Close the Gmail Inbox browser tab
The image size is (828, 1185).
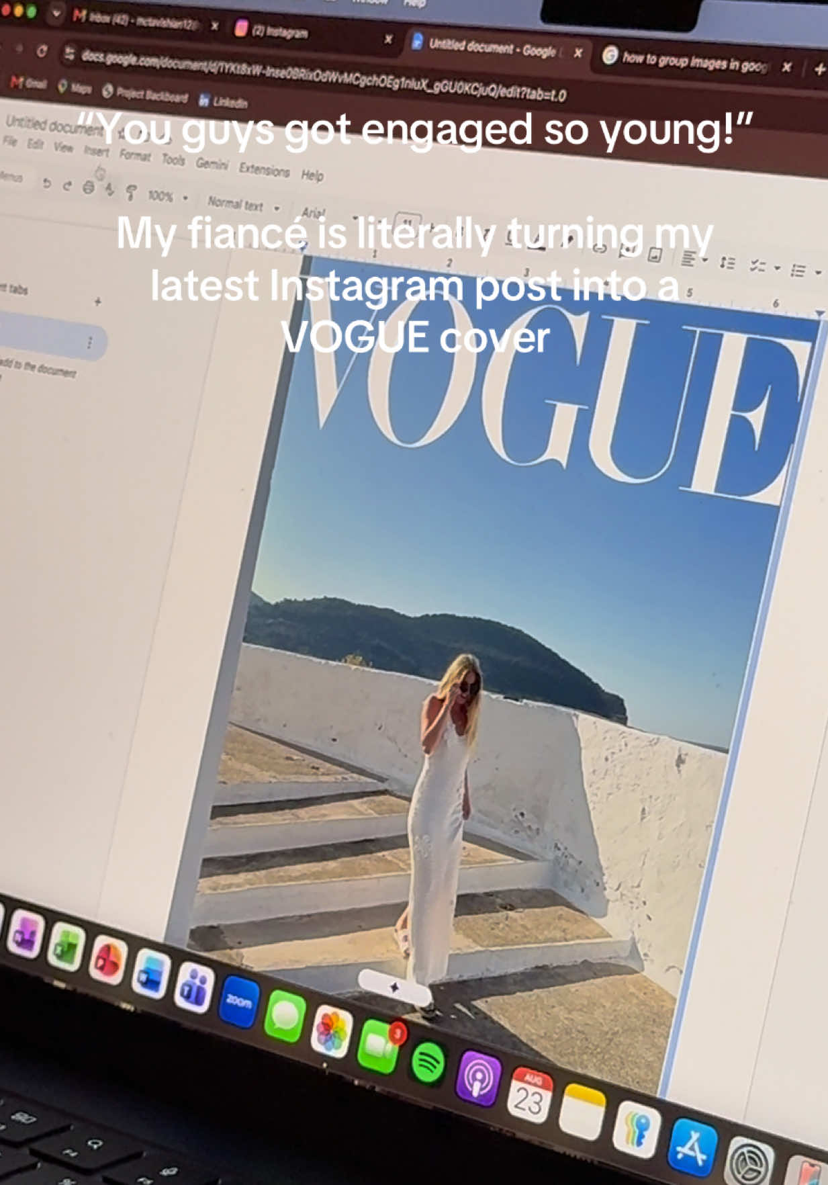point(214,26)
